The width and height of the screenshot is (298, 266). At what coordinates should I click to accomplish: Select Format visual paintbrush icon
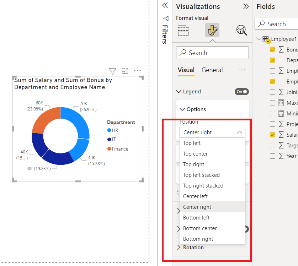pos(212,30)
